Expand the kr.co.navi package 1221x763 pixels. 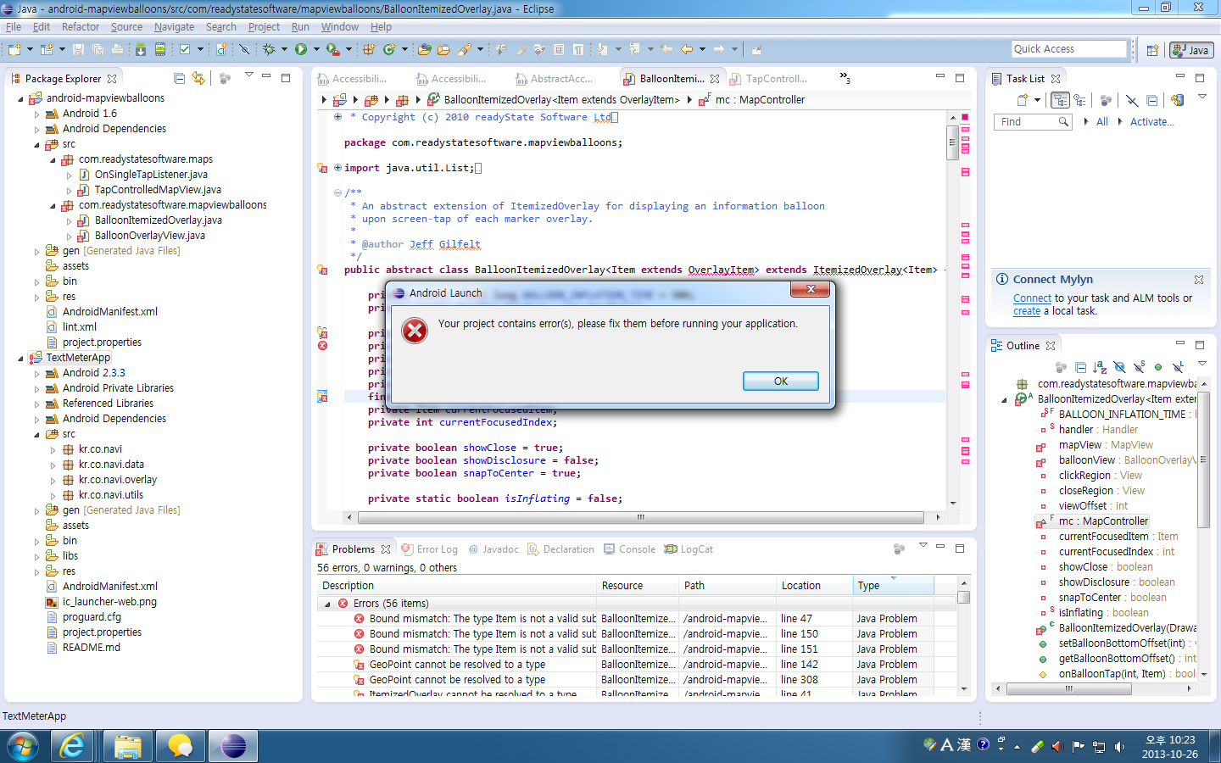pyautogui.click(x=53, y=449)
